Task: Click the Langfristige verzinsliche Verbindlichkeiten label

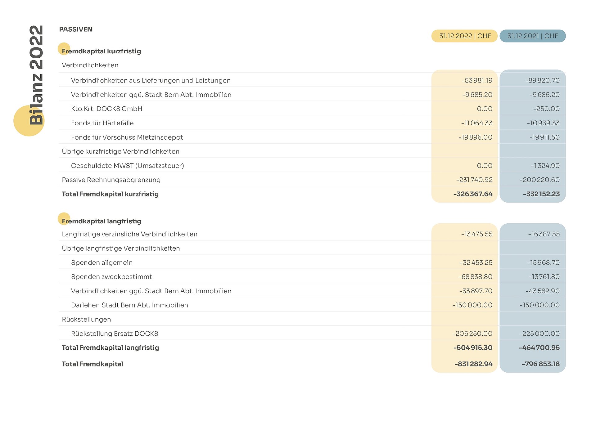Action: click(129, 234)
